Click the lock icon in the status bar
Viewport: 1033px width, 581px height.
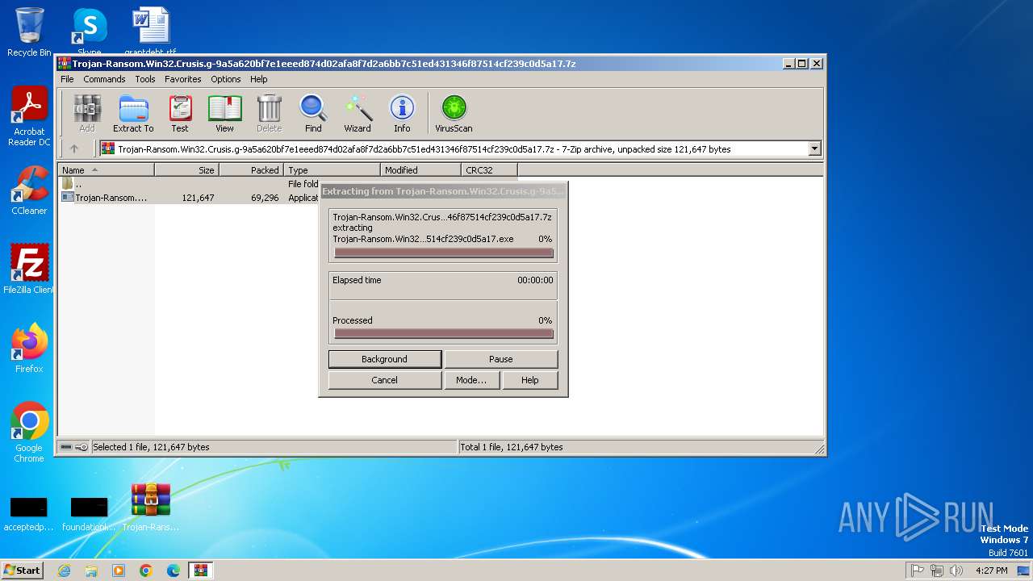coord(82,447)
